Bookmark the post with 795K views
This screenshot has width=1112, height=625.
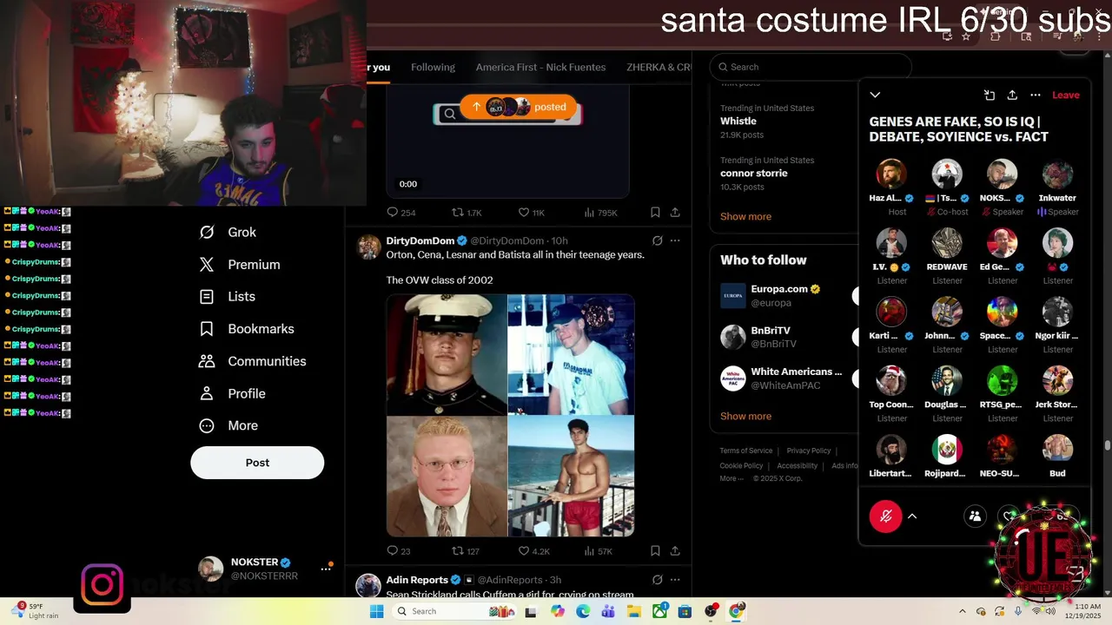pyautogui.click(x=655, y=213)
